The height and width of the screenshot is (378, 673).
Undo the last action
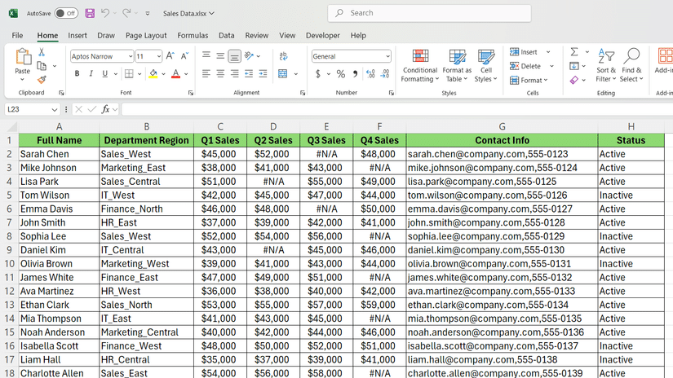(x=105, y=13)
